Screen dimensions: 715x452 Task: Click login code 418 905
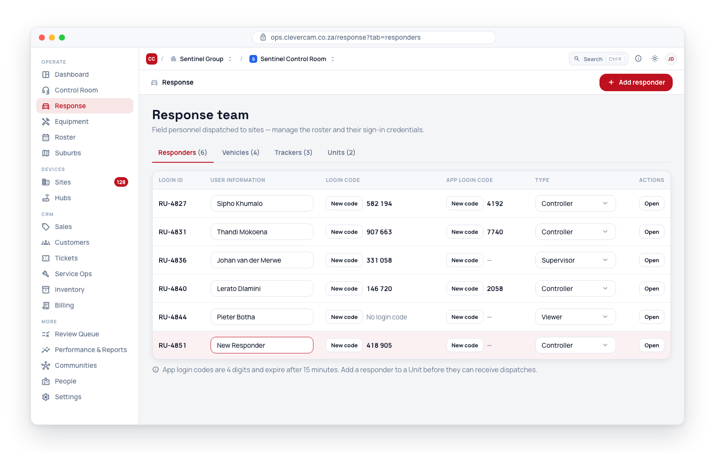pos(379,346)
